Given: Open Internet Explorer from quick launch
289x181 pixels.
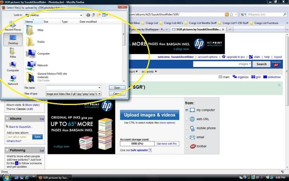Looking at the screenshot, I should pyautogui.click(x=27, y=178).
